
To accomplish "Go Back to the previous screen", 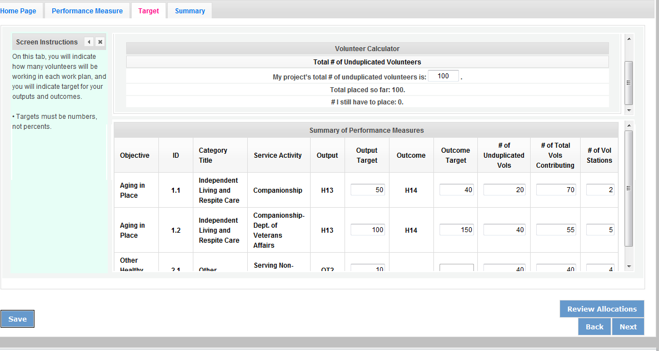I will [594, 327].
